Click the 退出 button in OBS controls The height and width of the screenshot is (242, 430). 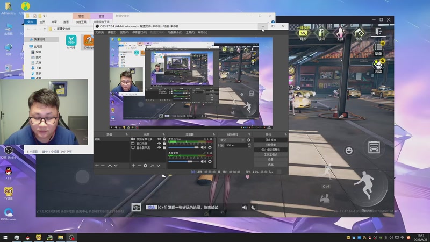point(271,165)
